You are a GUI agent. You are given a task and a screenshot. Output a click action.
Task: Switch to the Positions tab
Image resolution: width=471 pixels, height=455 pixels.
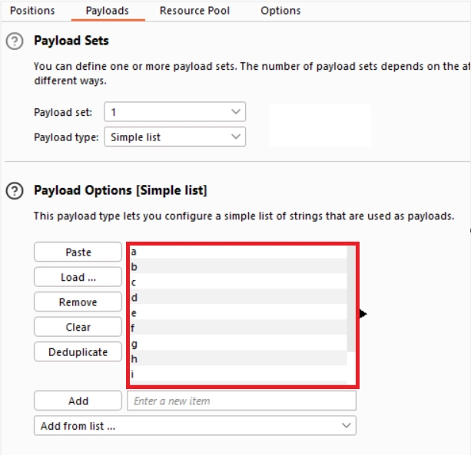pyautogui.click(x=32, y=11)
